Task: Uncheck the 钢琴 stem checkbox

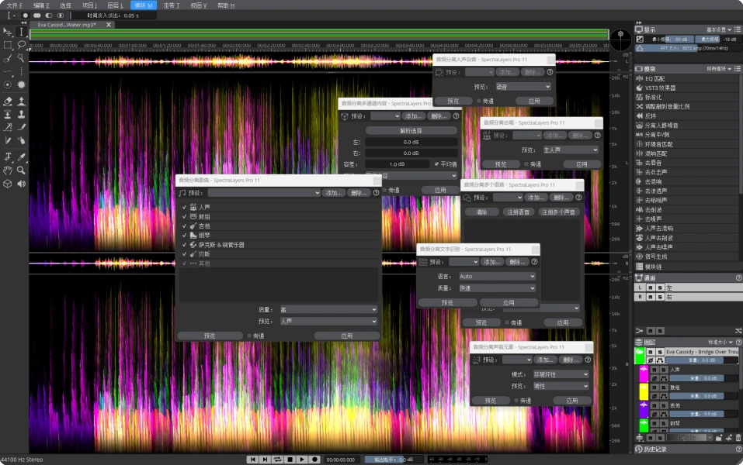Action: (x=185, y=236)
